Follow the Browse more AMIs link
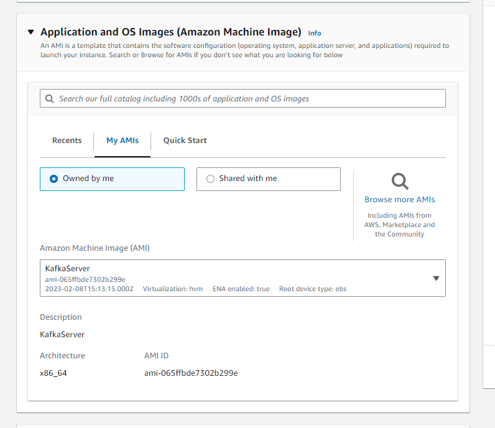495x428 pixels. [x=400, y=200]
